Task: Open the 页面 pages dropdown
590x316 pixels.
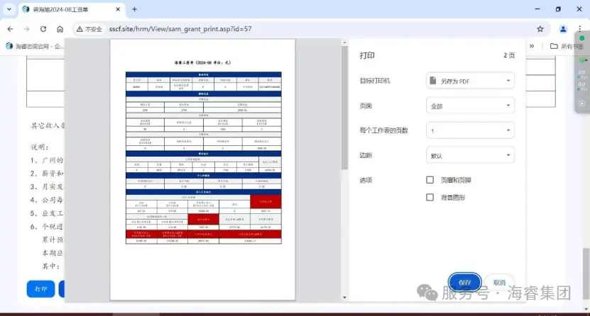Action: click(470, 106)
